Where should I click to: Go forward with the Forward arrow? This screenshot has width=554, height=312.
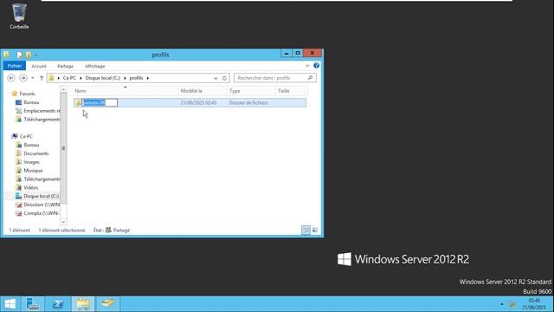[23, 78]
